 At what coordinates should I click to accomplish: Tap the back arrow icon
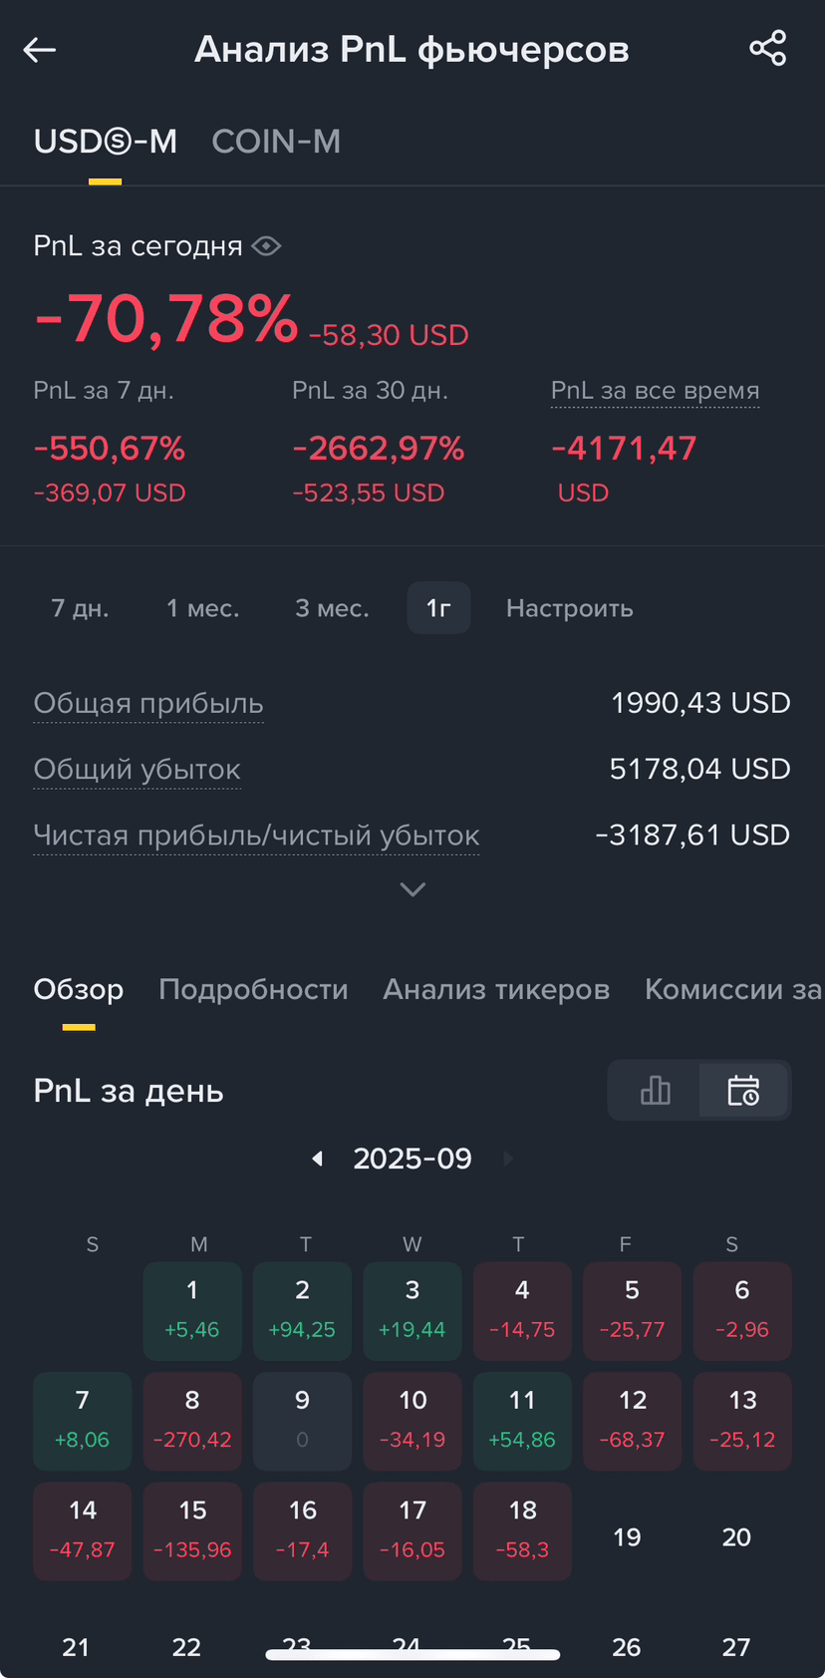[40, 49]
